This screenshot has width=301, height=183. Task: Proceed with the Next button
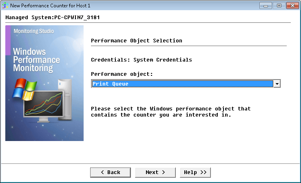[155, 172]
